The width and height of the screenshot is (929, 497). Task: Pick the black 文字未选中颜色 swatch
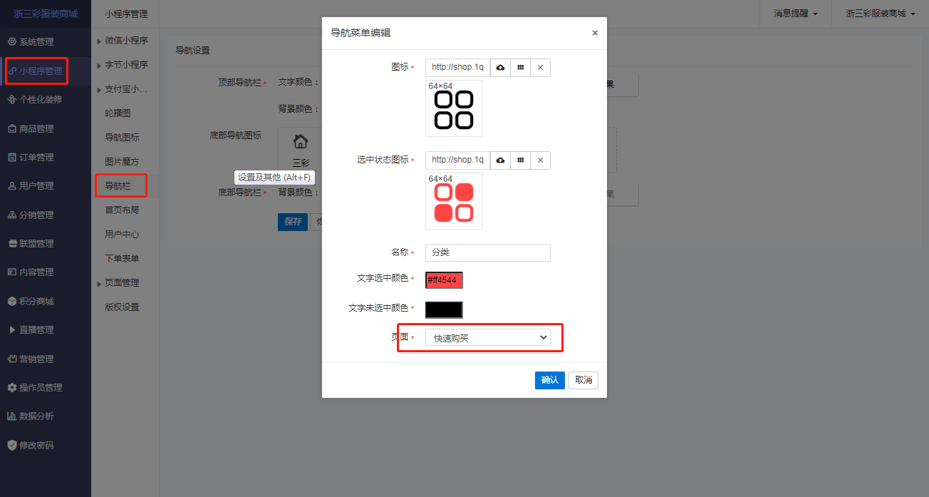[444, 309]
